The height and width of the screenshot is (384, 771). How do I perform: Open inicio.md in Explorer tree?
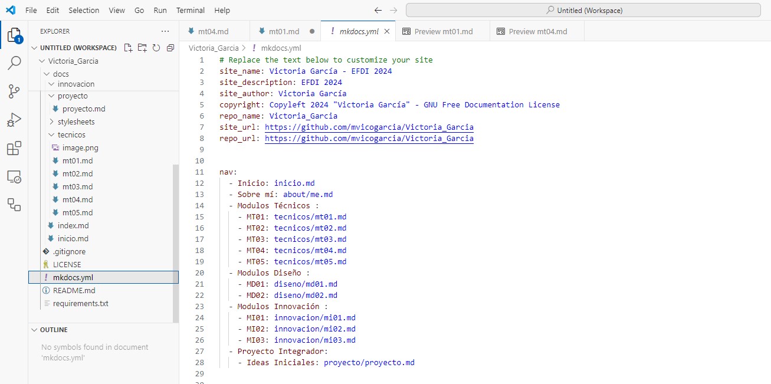pos(73,238)
